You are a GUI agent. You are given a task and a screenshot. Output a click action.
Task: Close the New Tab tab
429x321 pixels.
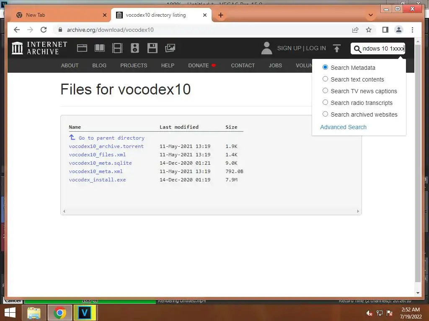point(104,15)
